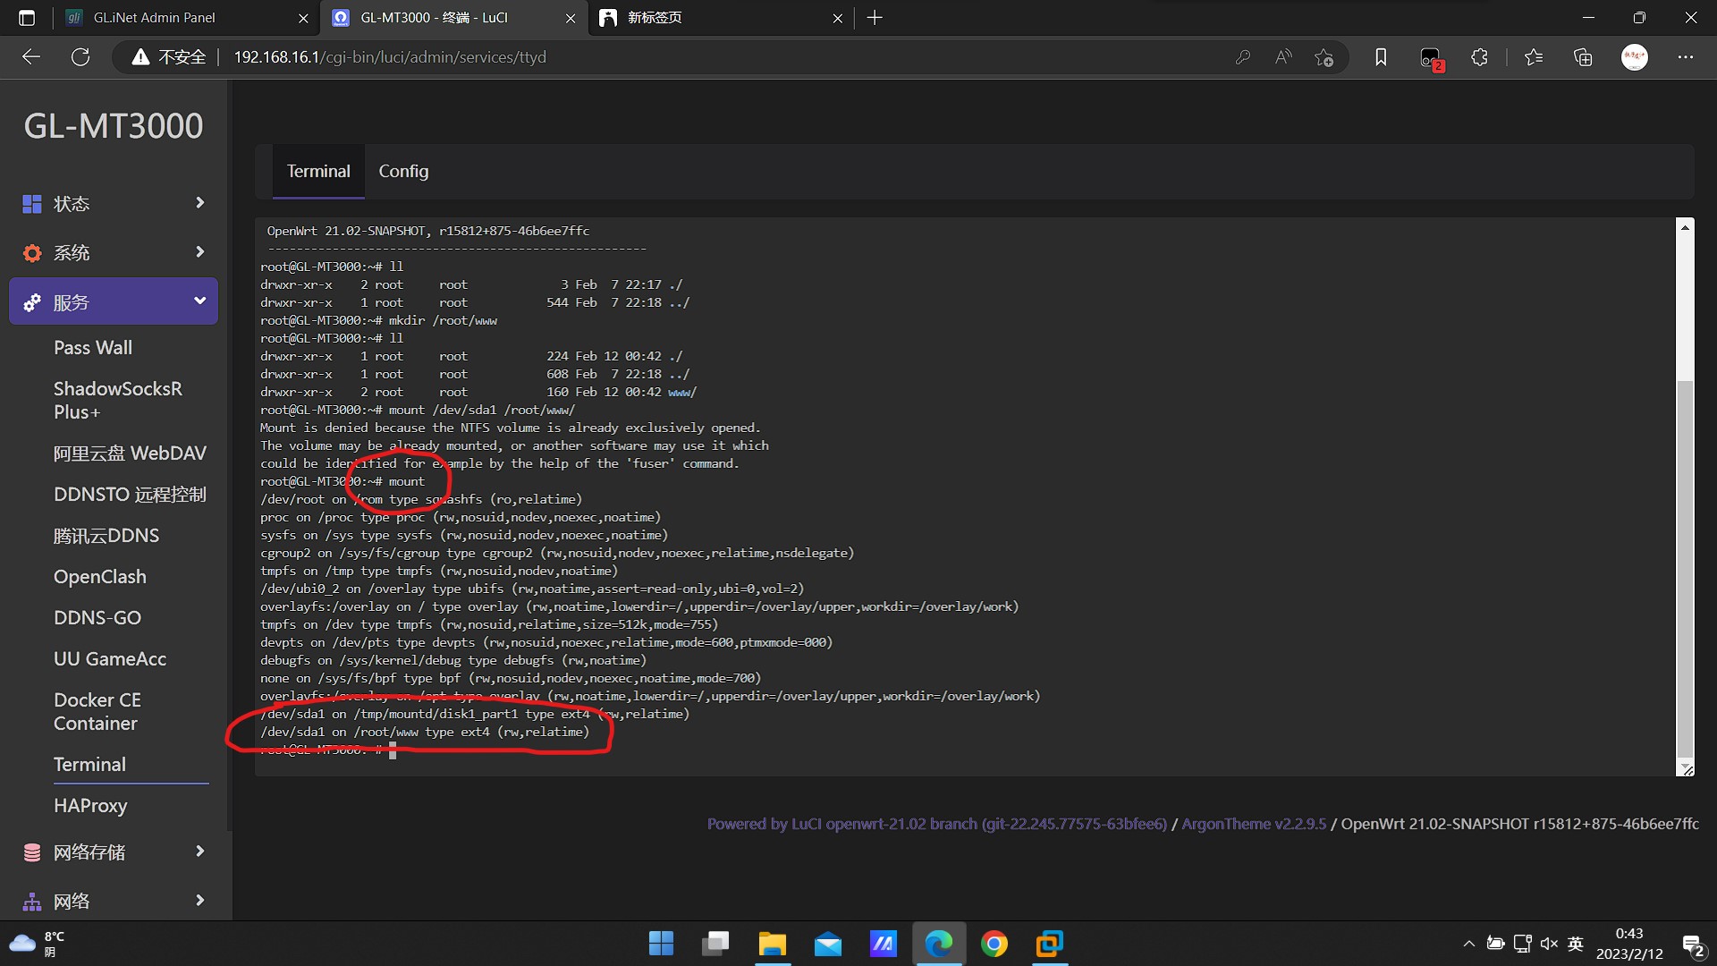1717x966 pixels.
Task: Click the browser collections icon
Action: [1583, 57]
